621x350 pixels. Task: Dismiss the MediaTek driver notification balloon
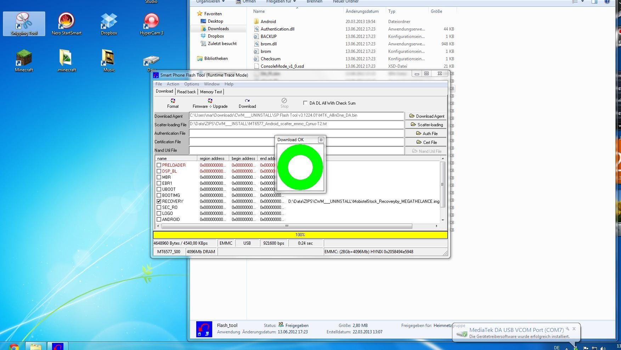click(574, 329)
